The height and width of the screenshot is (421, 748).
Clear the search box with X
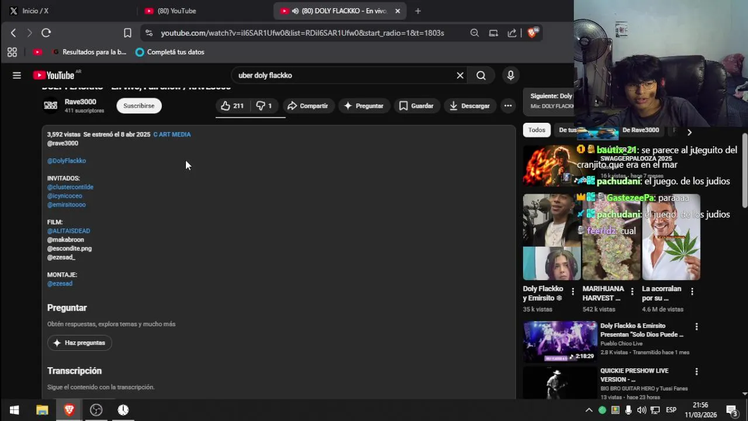click(460, 75)
